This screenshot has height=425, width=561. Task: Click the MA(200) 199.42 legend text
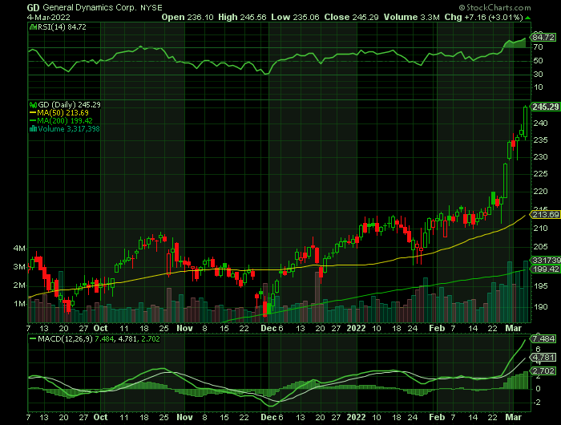point(65,121)
